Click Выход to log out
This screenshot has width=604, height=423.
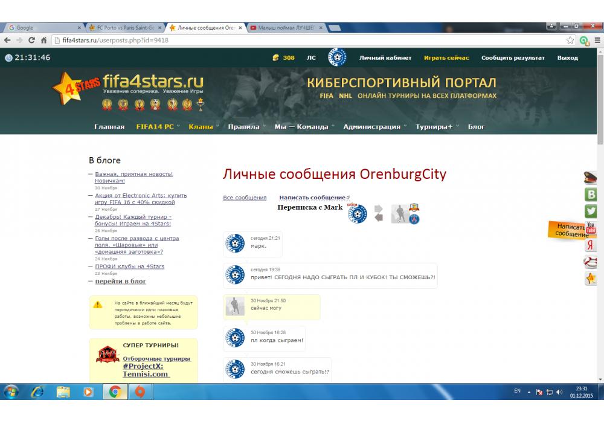click(x=567, y=58)
